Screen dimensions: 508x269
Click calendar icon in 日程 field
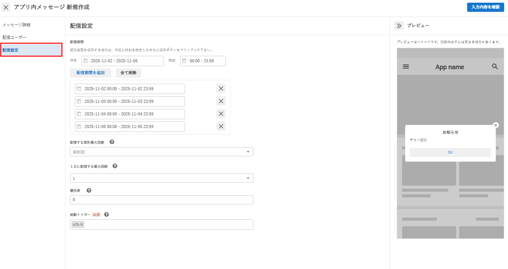85,61
